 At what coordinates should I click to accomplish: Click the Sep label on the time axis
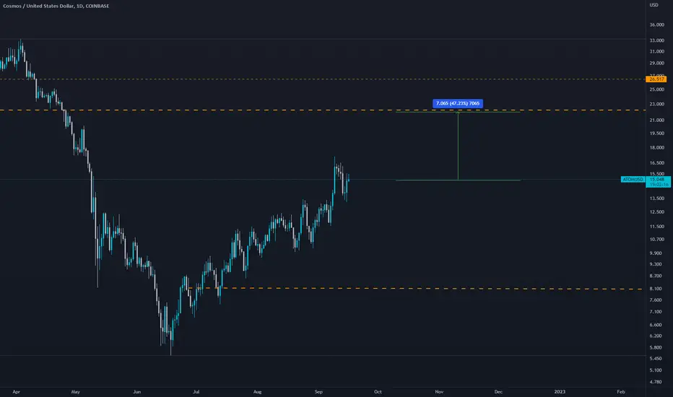click(318, 392)
